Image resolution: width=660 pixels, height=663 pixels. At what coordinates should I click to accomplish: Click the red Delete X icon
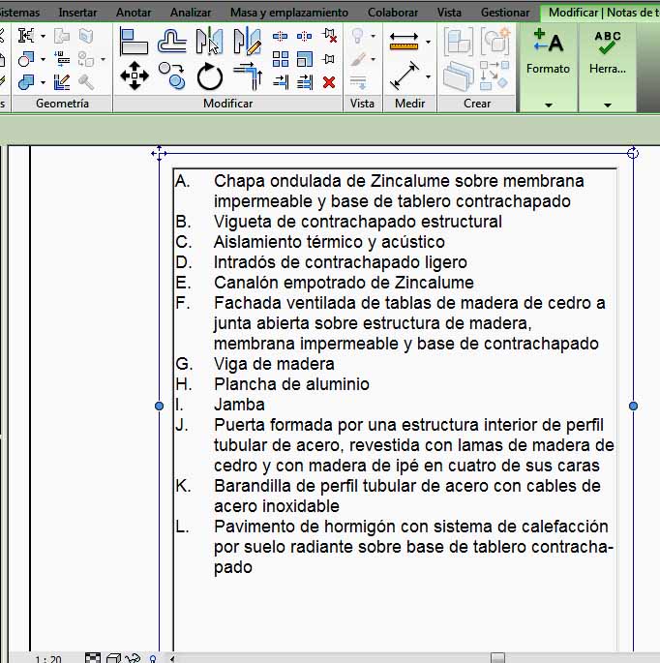329,82
